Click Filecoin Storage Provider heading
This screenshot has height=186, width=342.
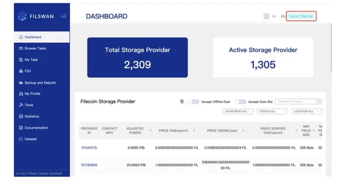[108, 102]
